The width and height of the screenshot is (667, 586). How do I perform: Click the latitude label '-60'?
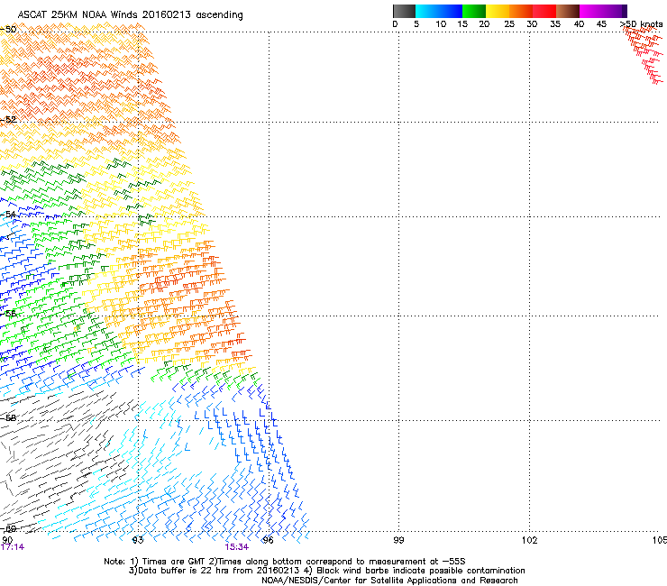(x=8, y=529)
